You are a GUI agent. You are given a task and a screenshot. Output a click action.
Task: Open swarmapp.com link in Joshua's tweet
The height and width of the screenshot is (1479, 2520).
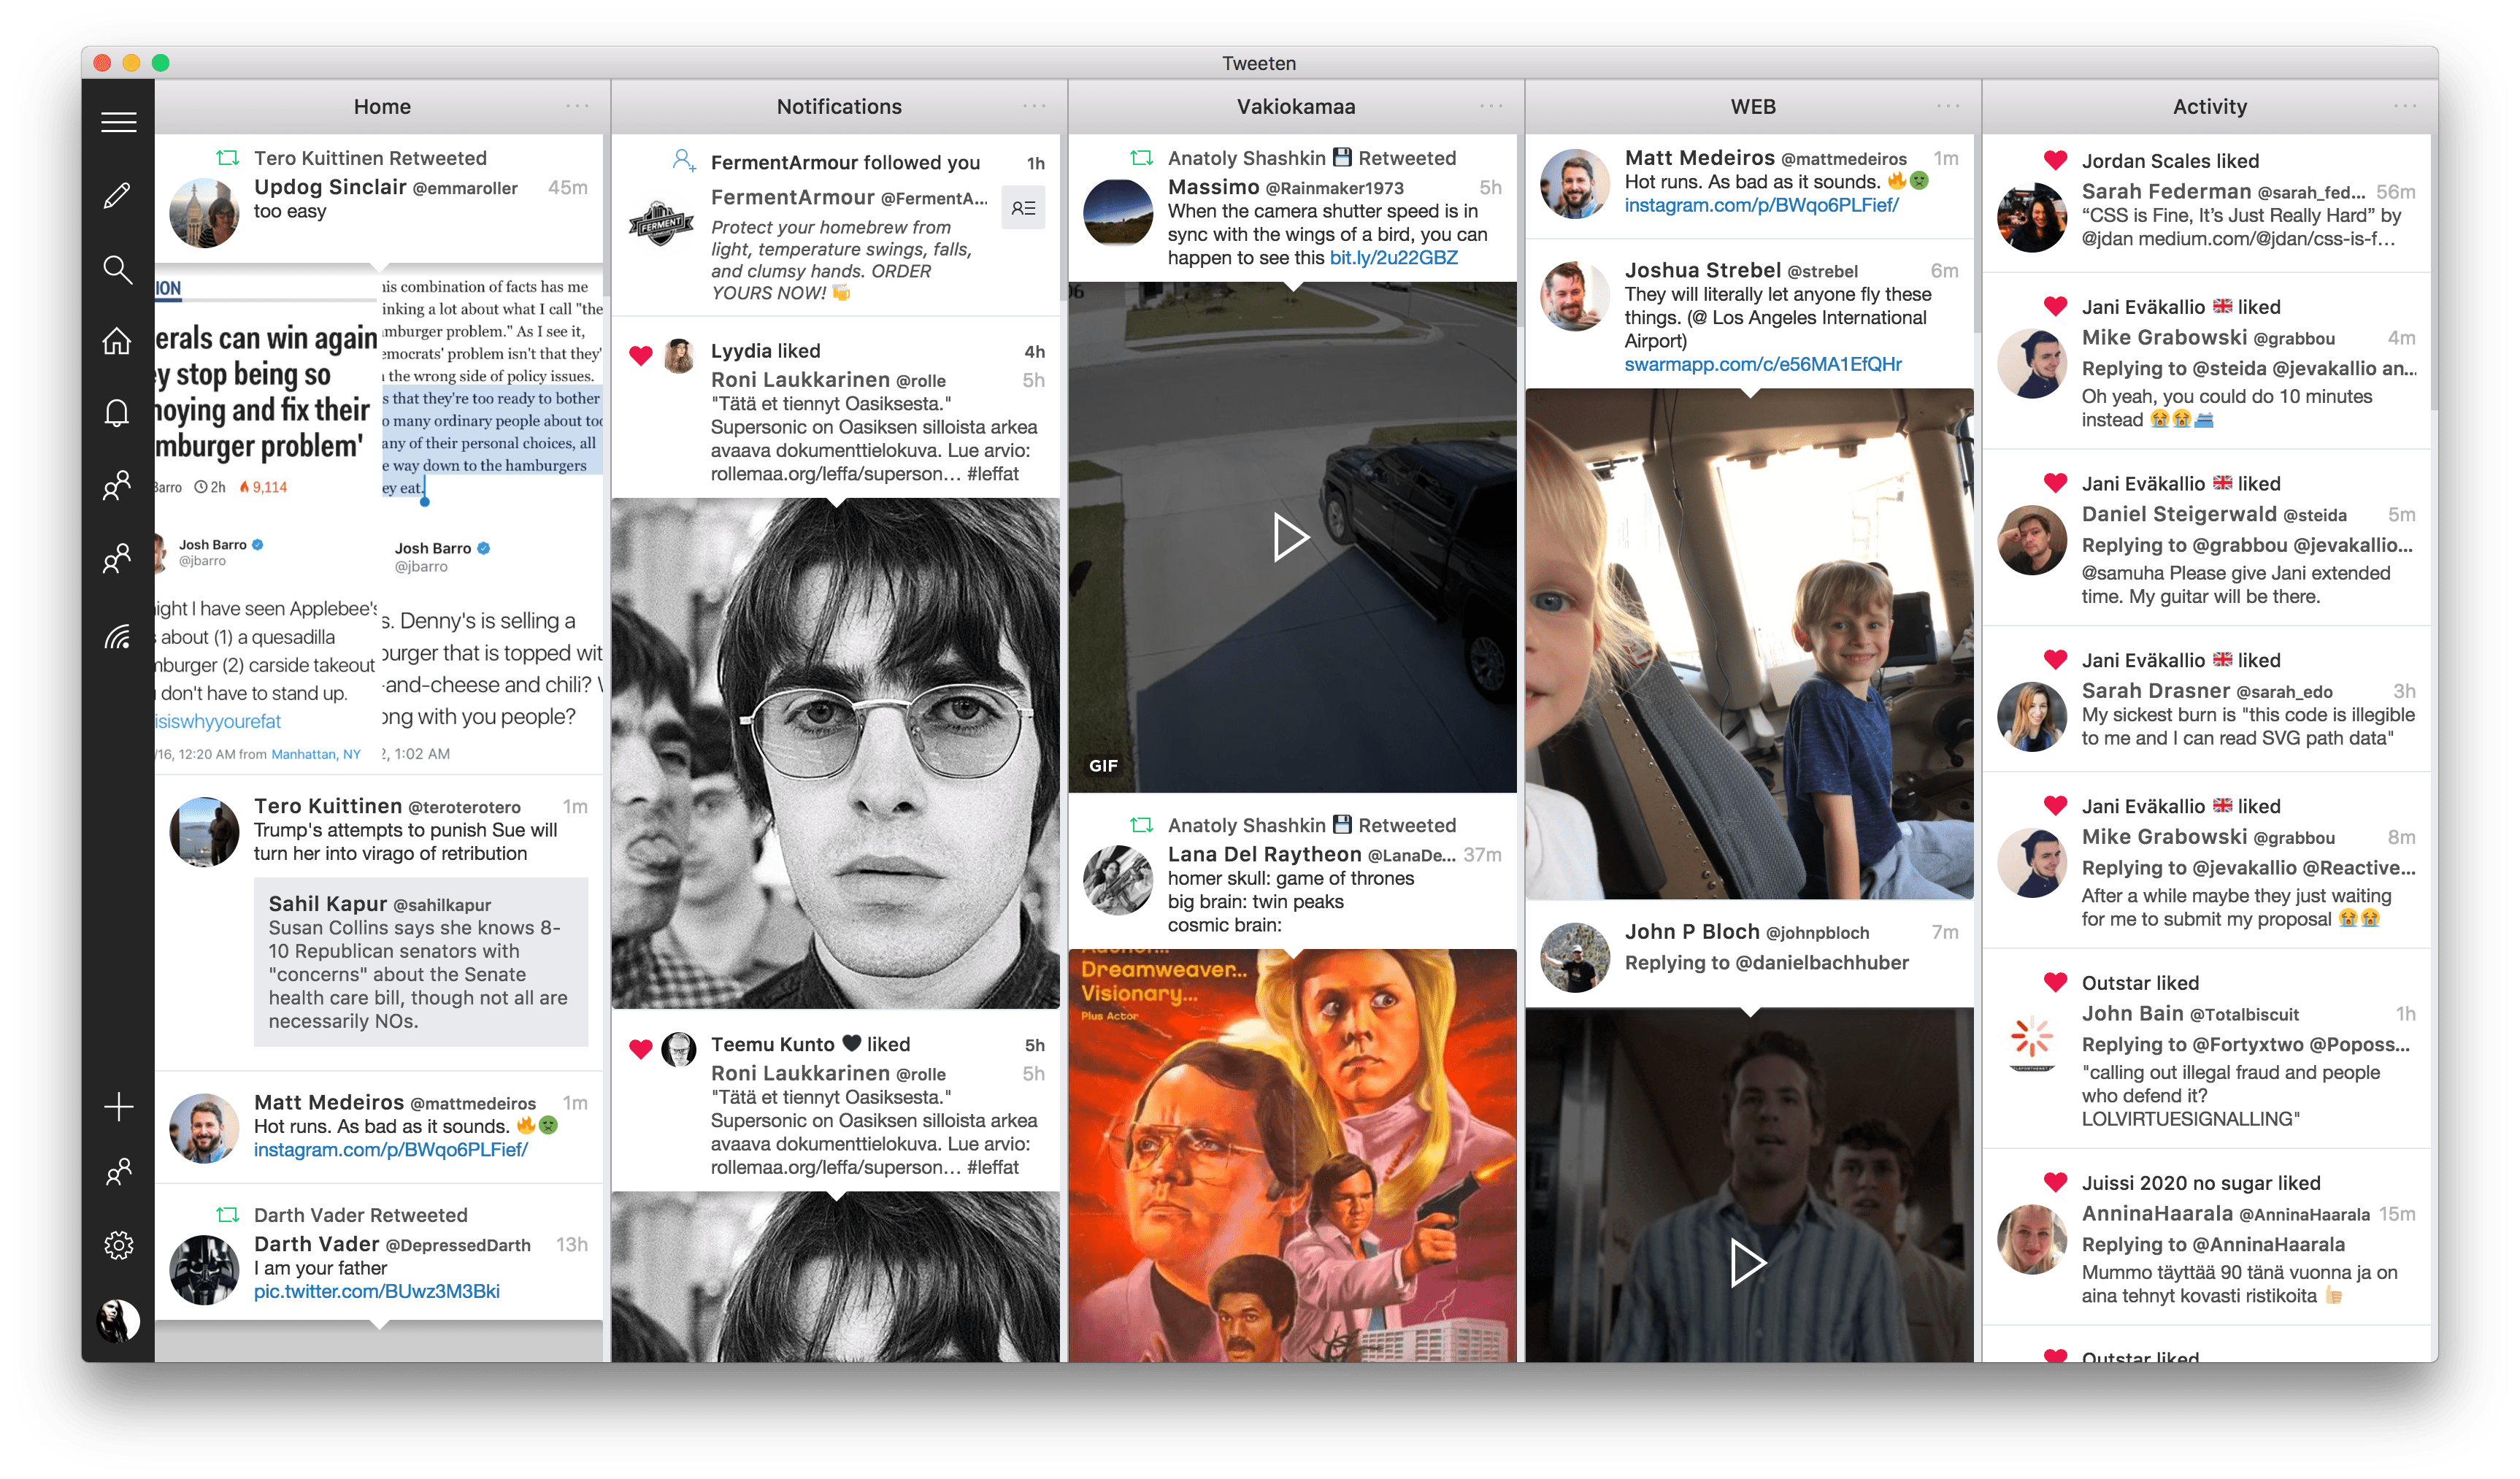tap(1762, 364)
